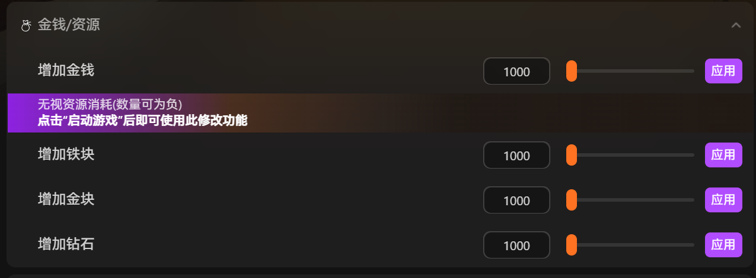This screenshot has width=756, height=278.
Task: Apply the 增加钻石 amount
Action: (x=723, y=245)
